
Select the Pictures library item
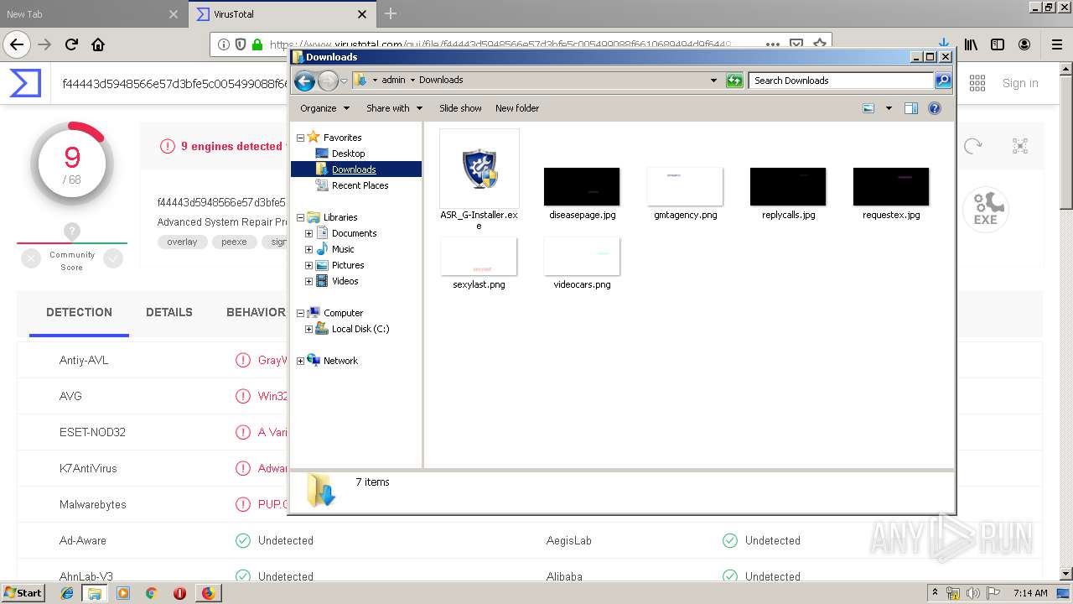348,265
